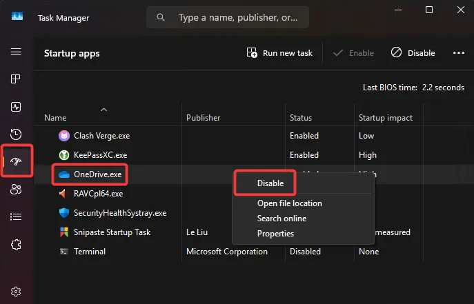Click KeePassXC's High impact cell
This screenshot has height=304, width=474.
(x=368, y=155)
